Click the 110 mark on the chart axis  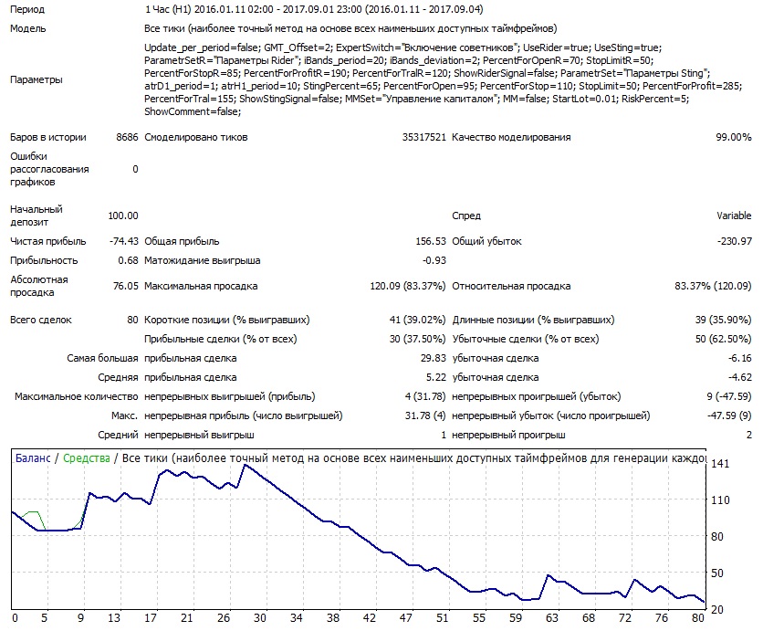720,500
